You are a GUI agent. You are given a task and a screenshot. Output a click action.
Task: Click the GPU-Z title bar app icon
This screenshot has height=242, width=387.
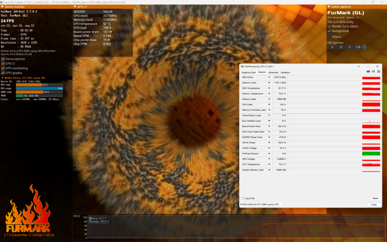point(242,66)
